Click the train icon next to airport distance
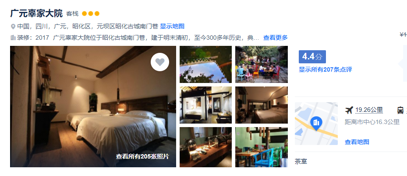The image size is (407, 176). pyautogui.click(x=400, y=110)
